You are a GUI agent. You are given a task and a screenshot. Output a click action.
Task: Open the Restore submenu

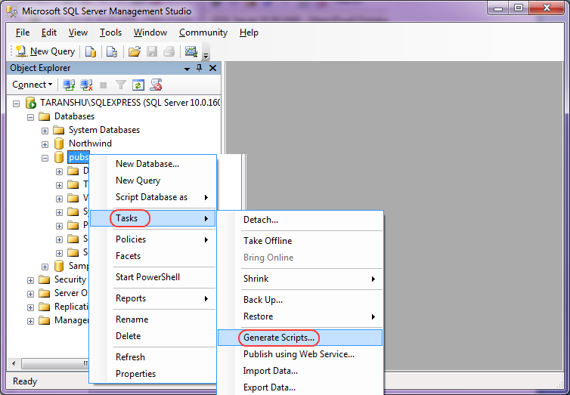point(300,316)
